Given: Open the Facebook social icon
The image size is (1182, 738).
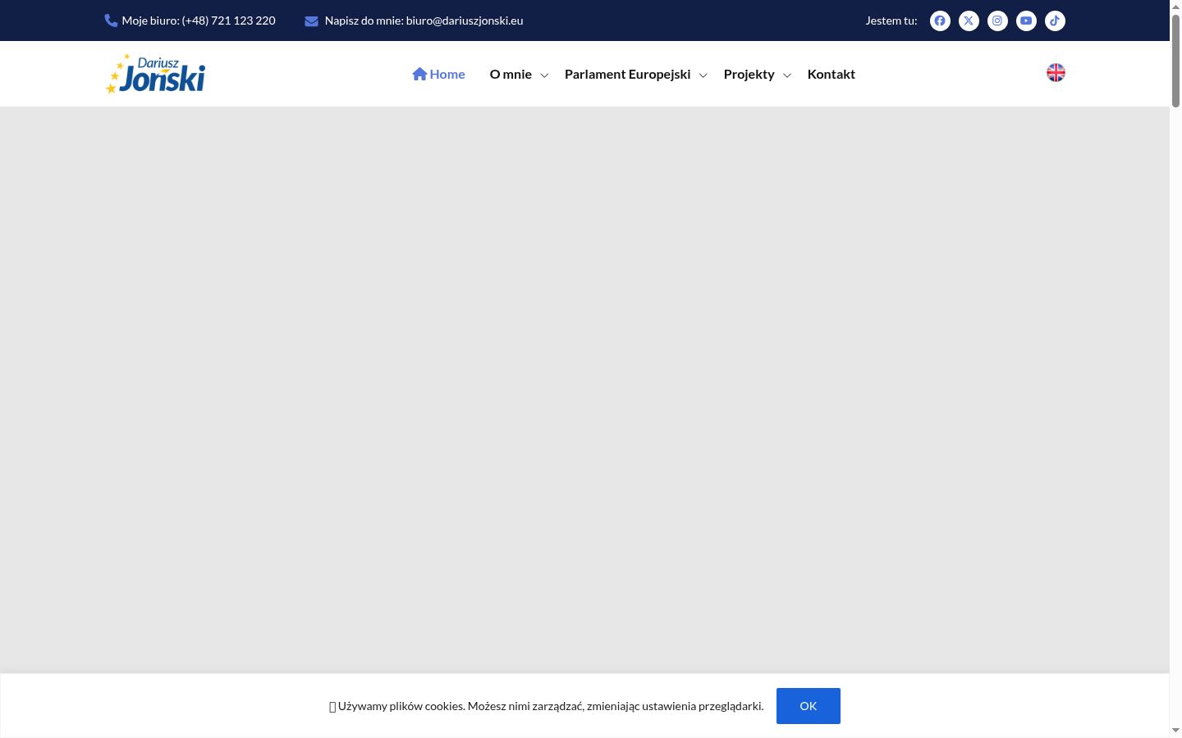Looking at the screenshot, I should click(940, 20).
